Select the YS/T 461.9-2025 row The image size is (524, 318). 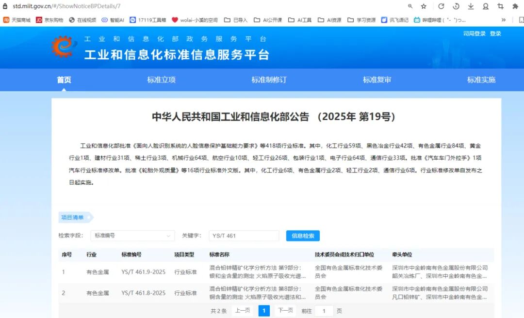[276, 272]
